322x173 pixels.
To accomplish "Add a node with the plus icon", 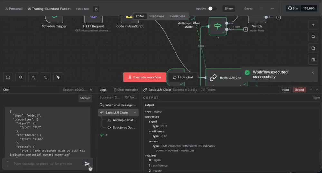I will point(313,25).
